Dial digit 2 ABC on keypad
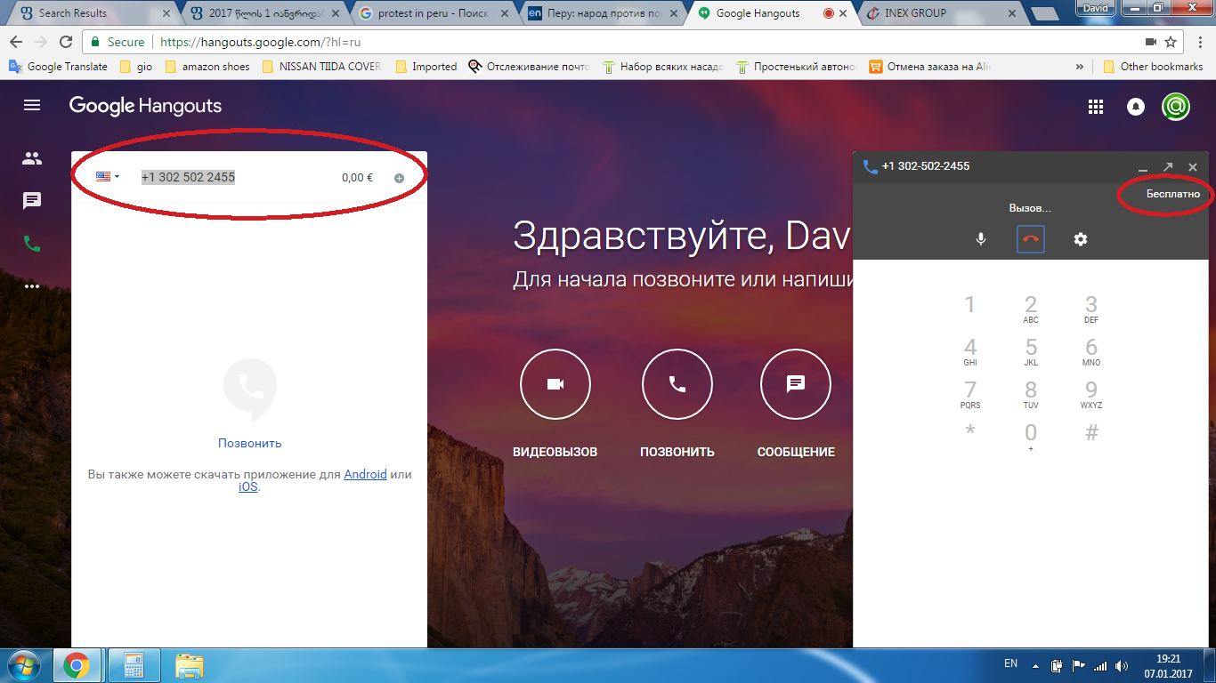Image resolution: width=1216 pixels, height=683 pixels. coord(1031,309)
